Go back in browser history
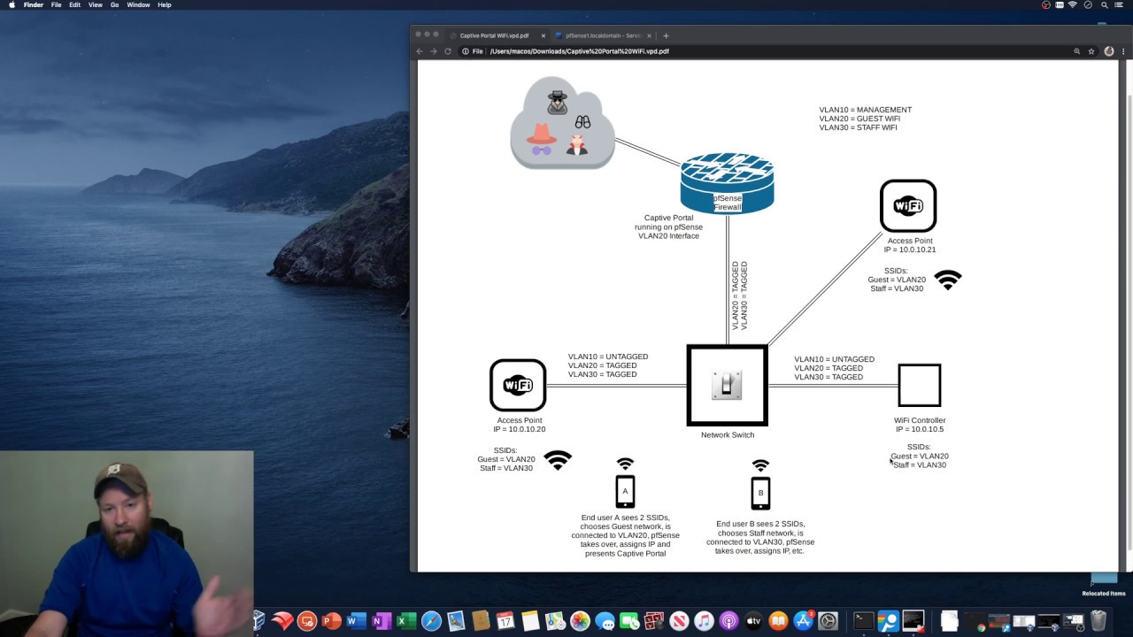The width and height of the screenshot is (1133, 637). click(x=420, y=51)
